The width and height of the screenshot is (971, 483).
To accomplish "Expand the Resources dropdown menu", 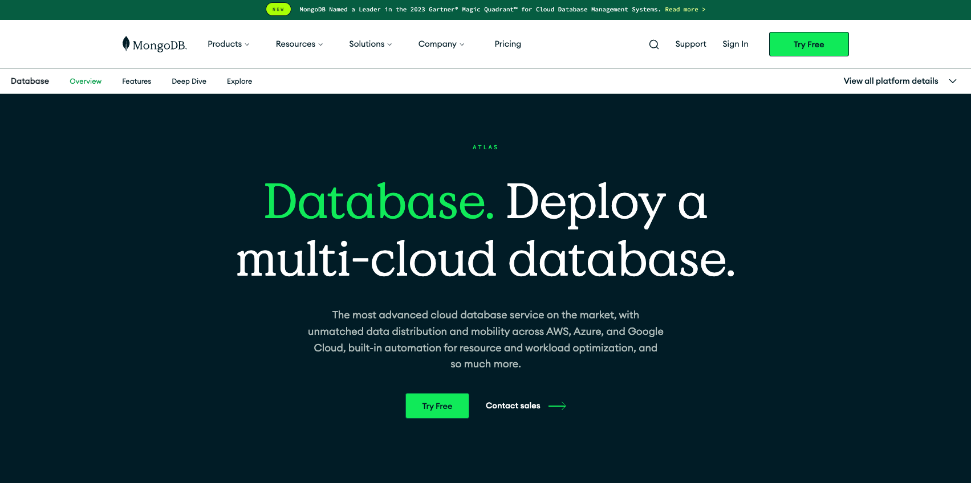I will click(299, 44).
